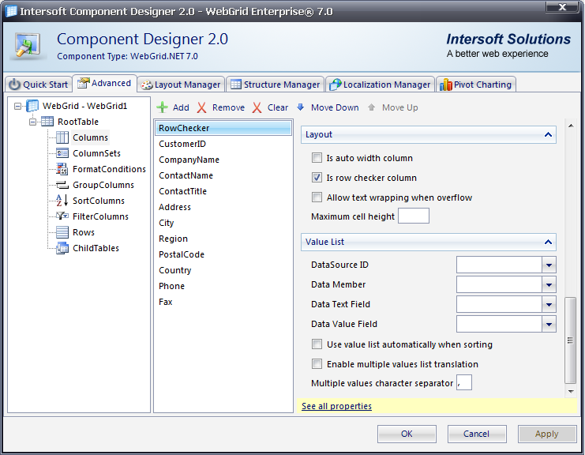
Task: Click the Maximum cell height input field
Action: point(414,216)
